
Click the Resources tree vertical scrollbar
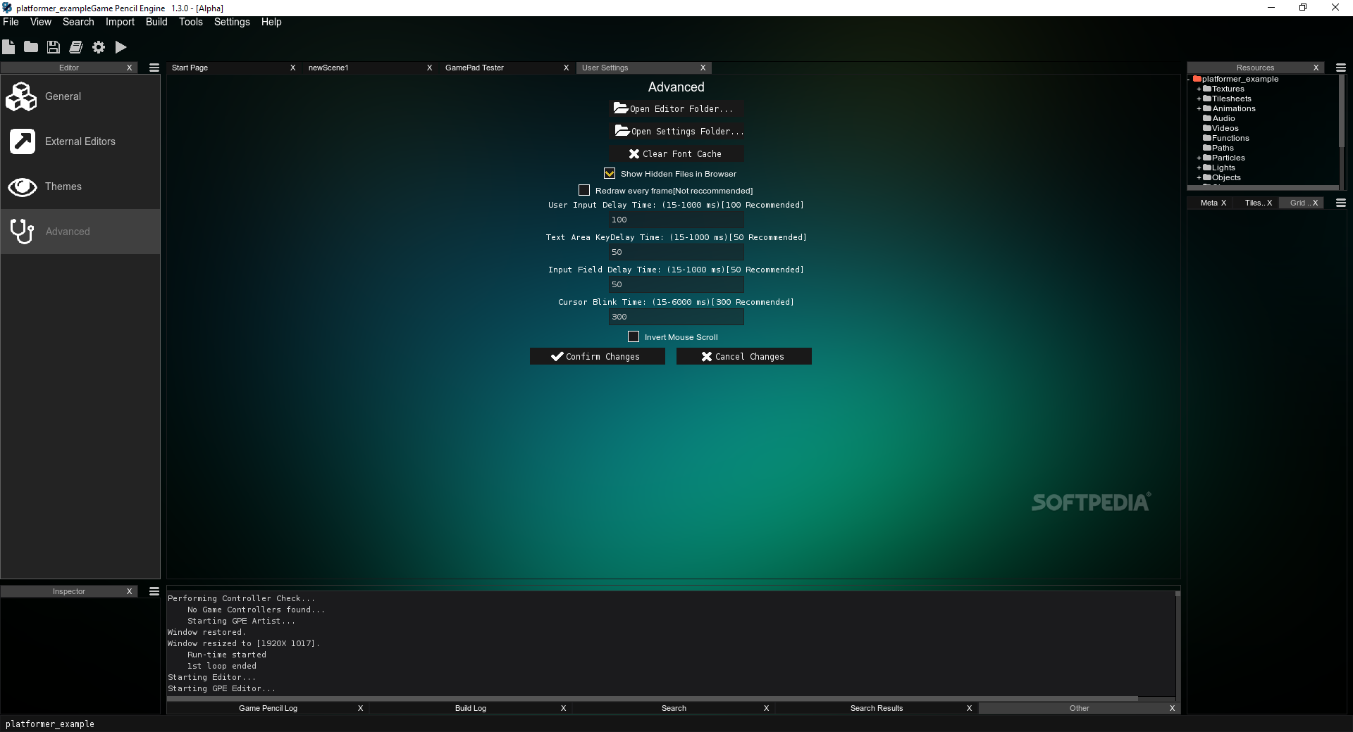pos(1340,111)
